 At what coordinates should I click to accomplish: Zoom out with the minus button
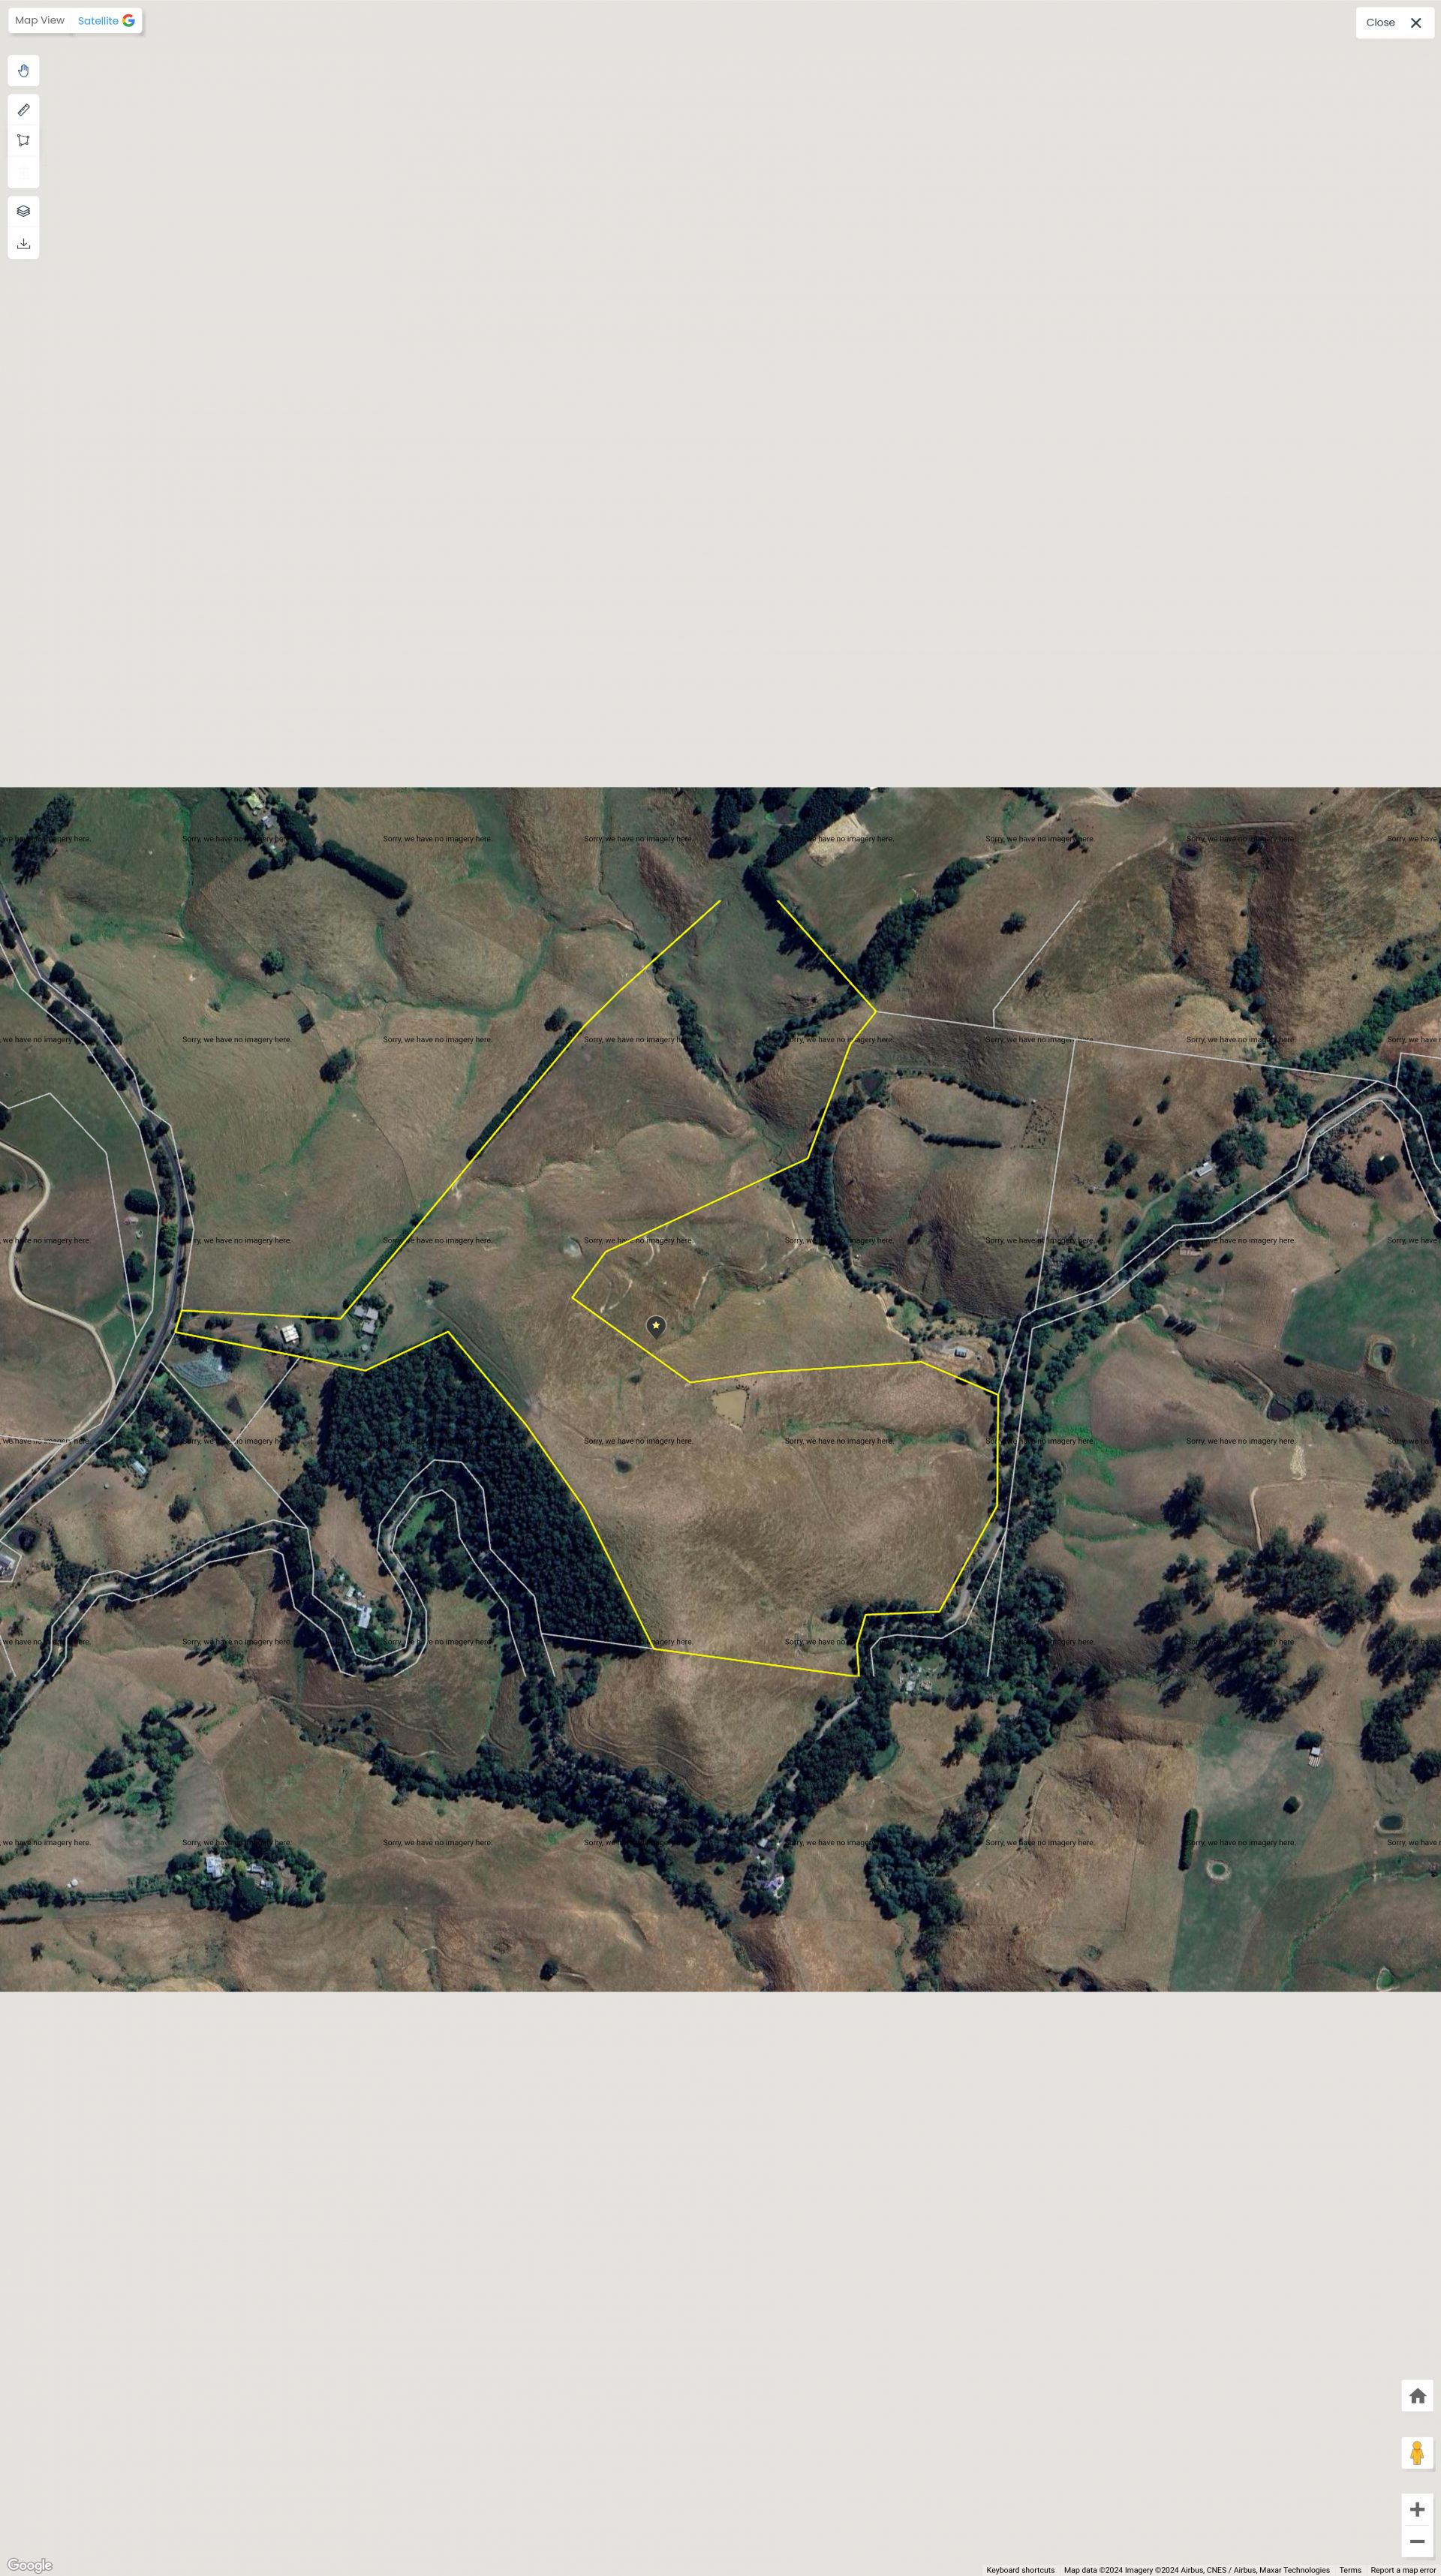click(1417, 2541)
